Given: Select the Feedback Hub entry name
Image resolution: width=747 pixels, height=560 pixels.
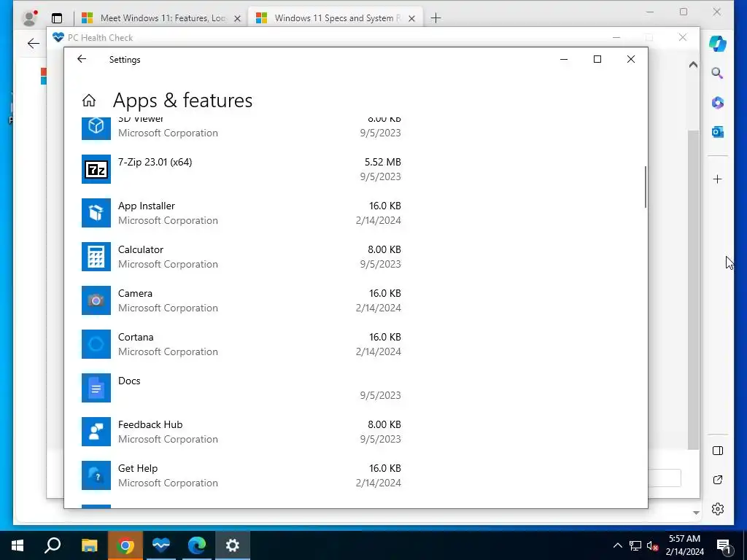Looking at the screenshot, I should [x=150, y=425].
